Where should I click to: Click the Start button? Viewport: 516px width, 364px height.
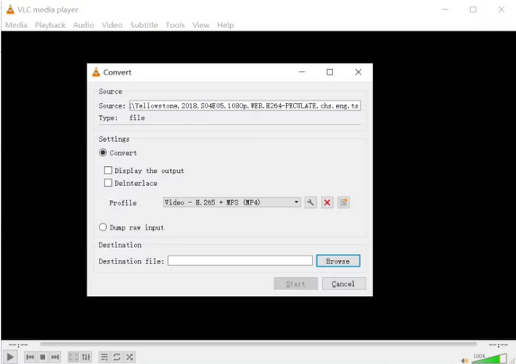point(296,284)
